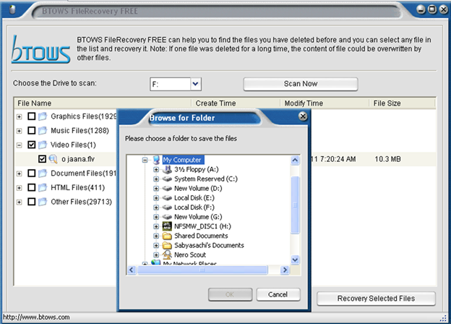
Task: Click Recovery Selected Files button
Action: pyautogui.click(x=376, y=299)
